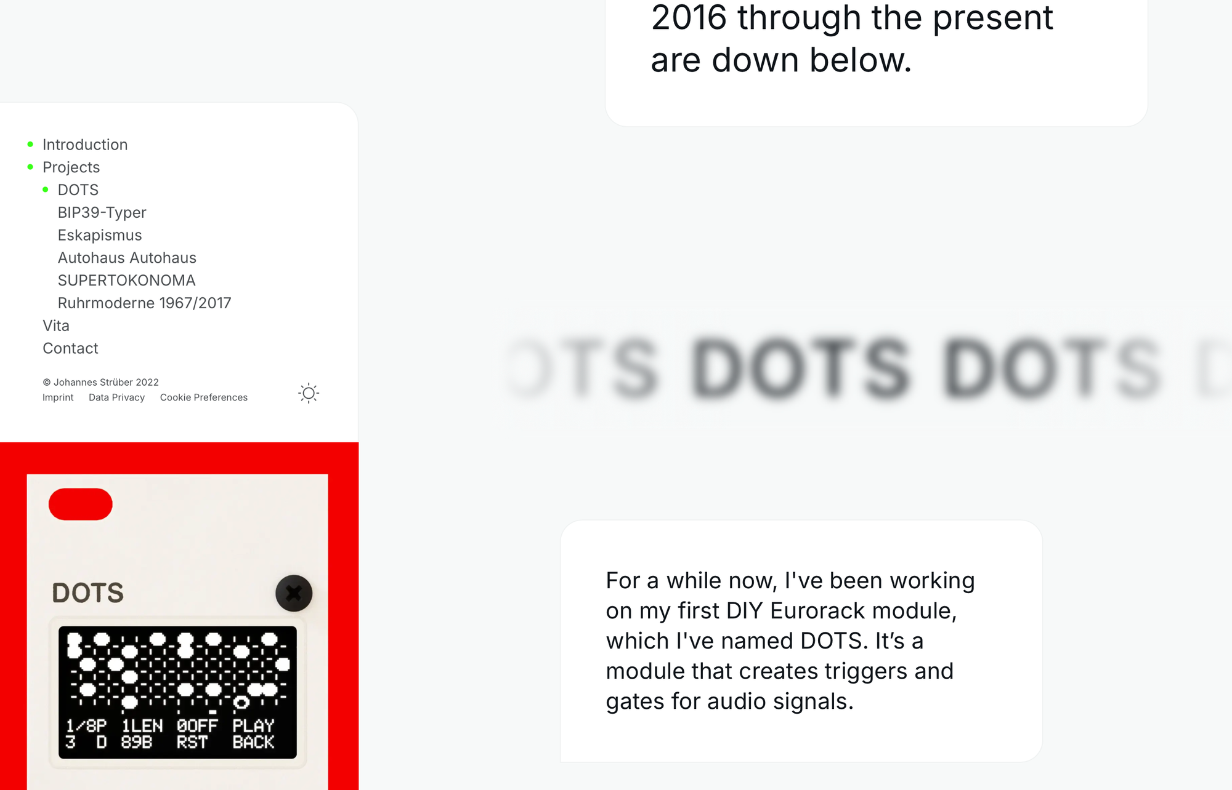Open the Contact section
Viewport: 1232px width, 790px height.
(x=70, y=348)
